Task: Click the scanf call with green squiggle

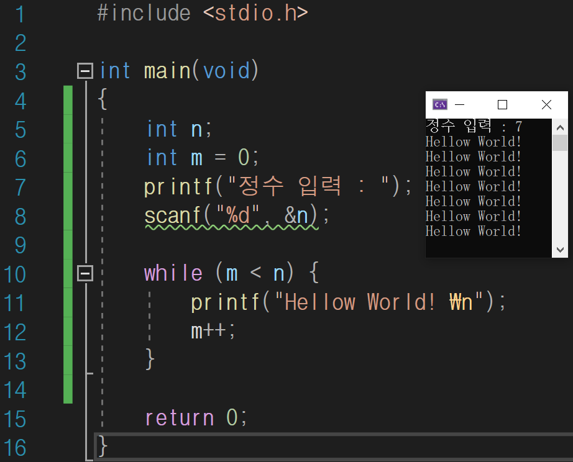Action: (236, 215)
